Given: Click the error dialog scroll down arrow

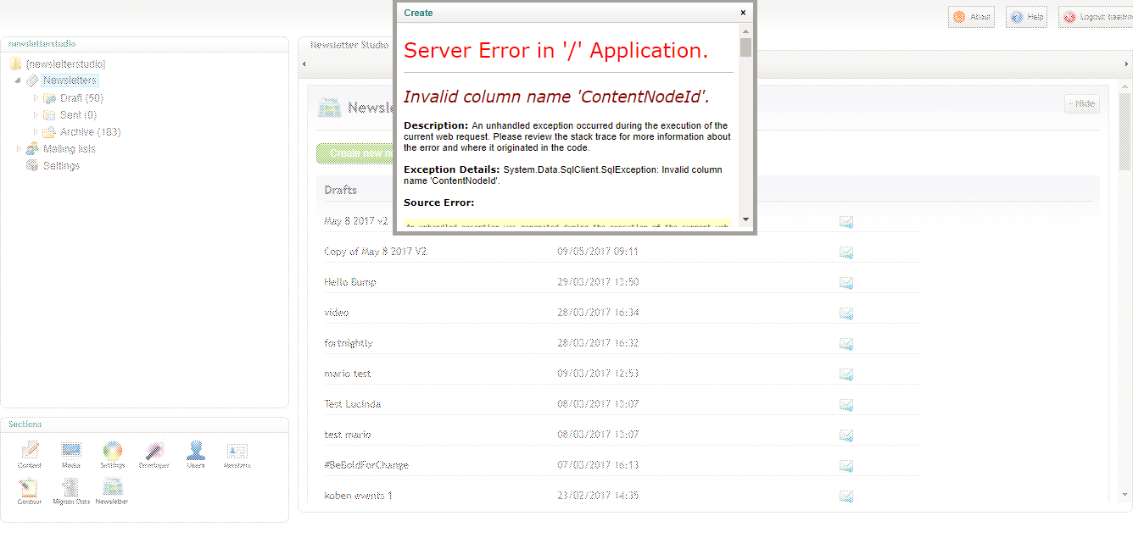Looking at the screenshot, I should [745, 219].
